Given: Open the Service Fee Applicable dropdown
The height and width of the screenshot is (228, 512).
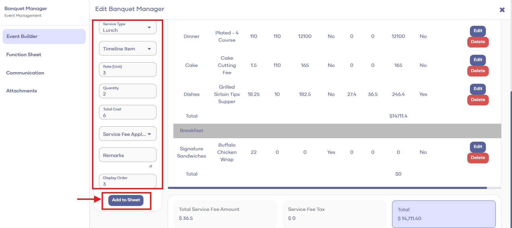Looking at the screenshot, I should tap(127, 134).
